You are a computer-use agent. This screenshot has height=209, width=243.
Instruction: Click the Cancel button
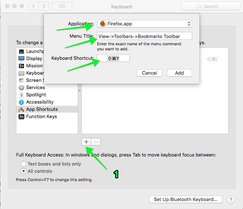pos(150,73)
